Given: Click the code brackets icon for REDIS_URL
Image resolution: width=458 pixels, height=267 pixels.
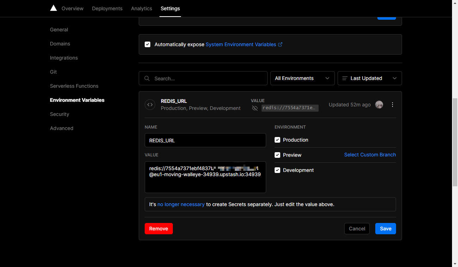Looking at the screenshot, I should click(150, 105).
